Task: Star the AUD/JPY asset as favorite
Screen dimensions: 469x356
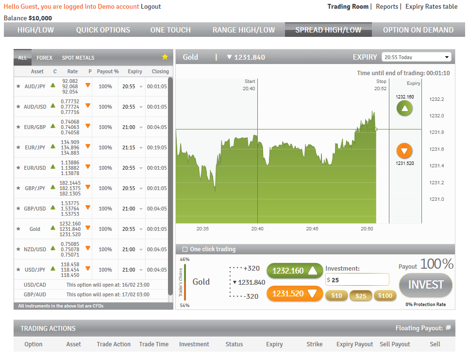Action: point(18,86)
